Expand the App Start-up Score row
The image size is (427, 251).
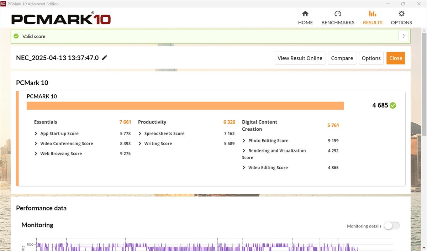click(36, 134)
